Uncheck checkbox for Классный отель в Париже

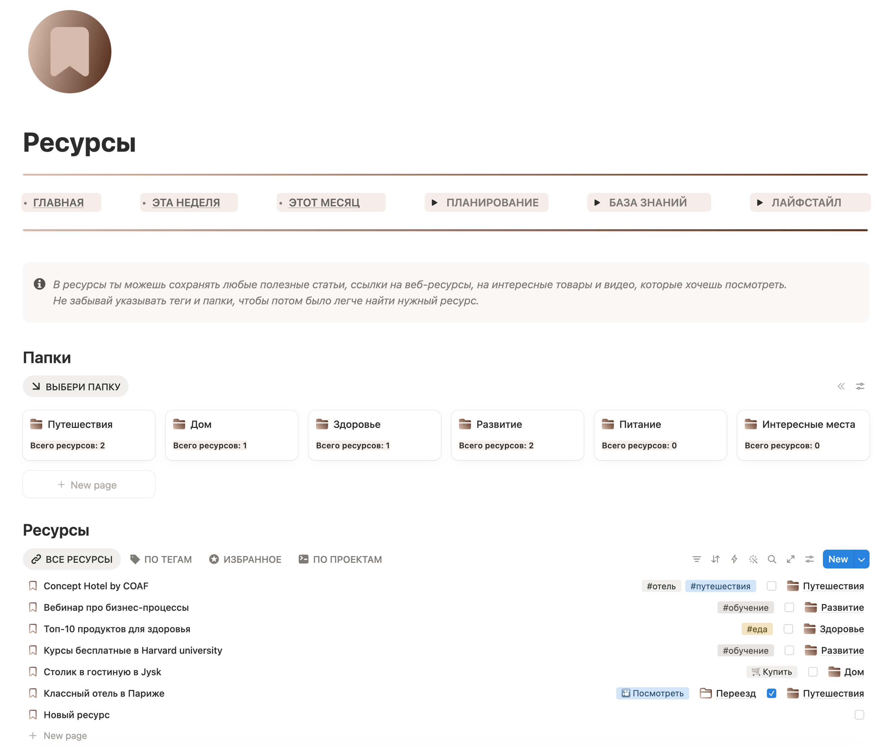[771, 693]
